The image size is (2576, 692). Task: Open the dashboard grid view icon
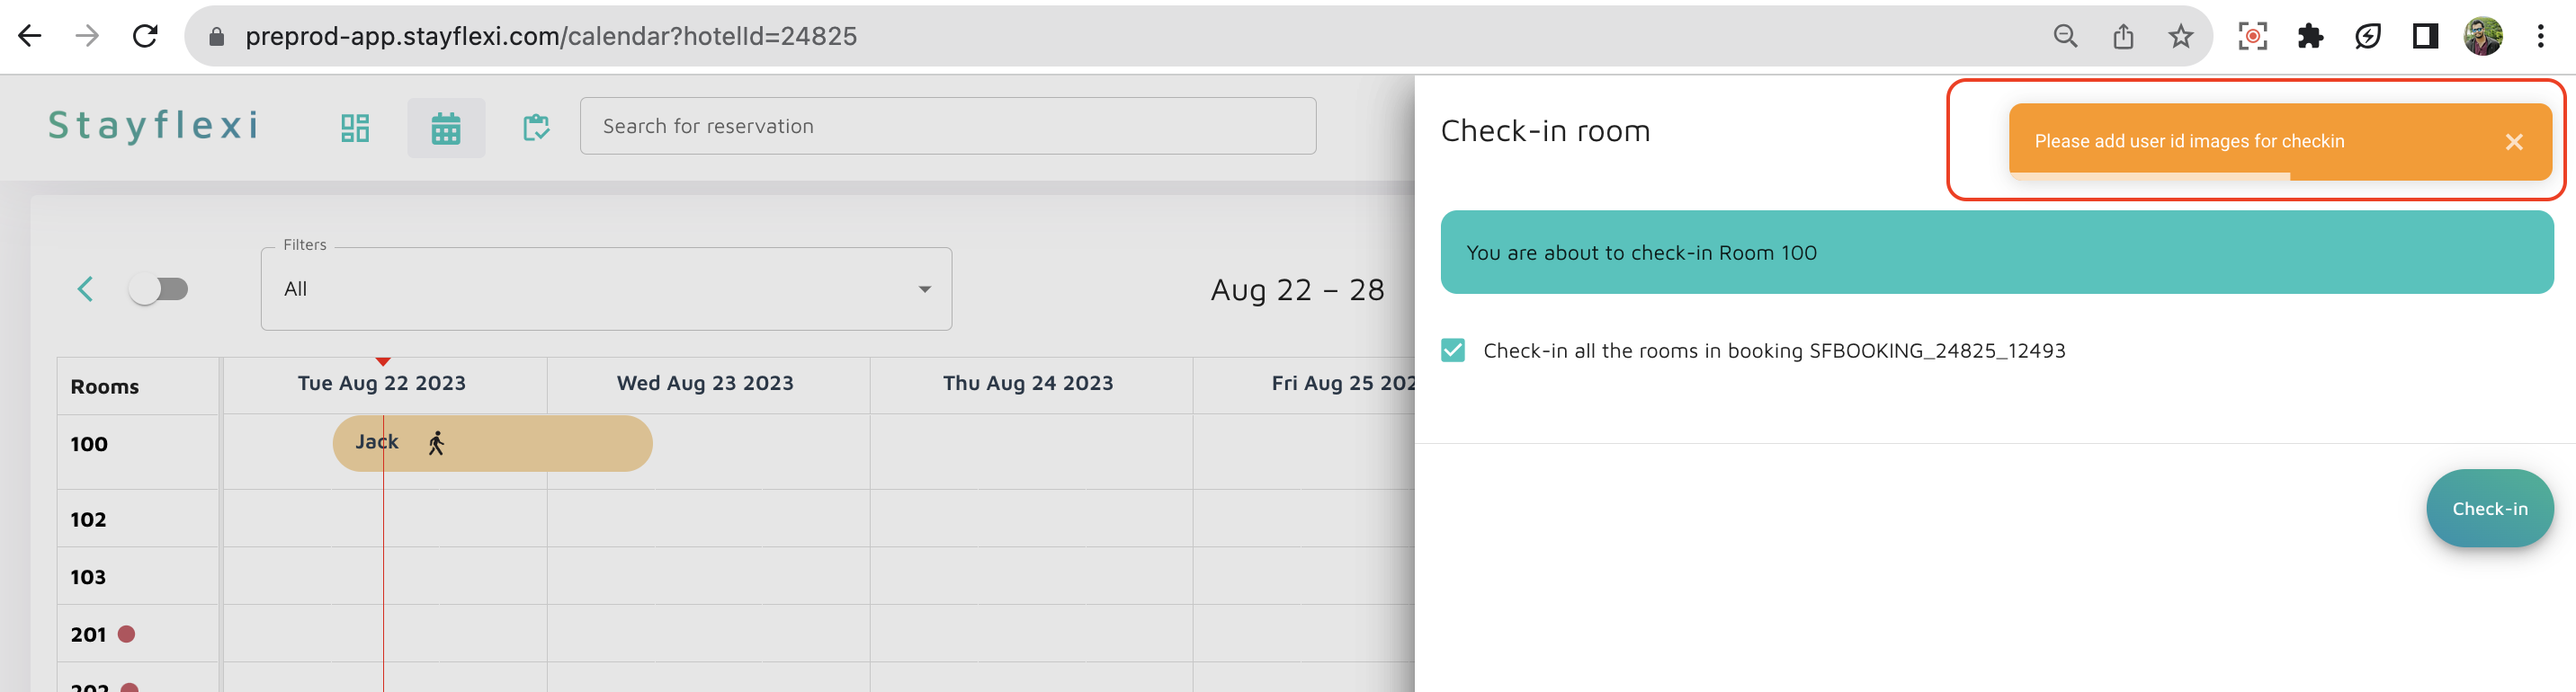[x=355, y=128]
